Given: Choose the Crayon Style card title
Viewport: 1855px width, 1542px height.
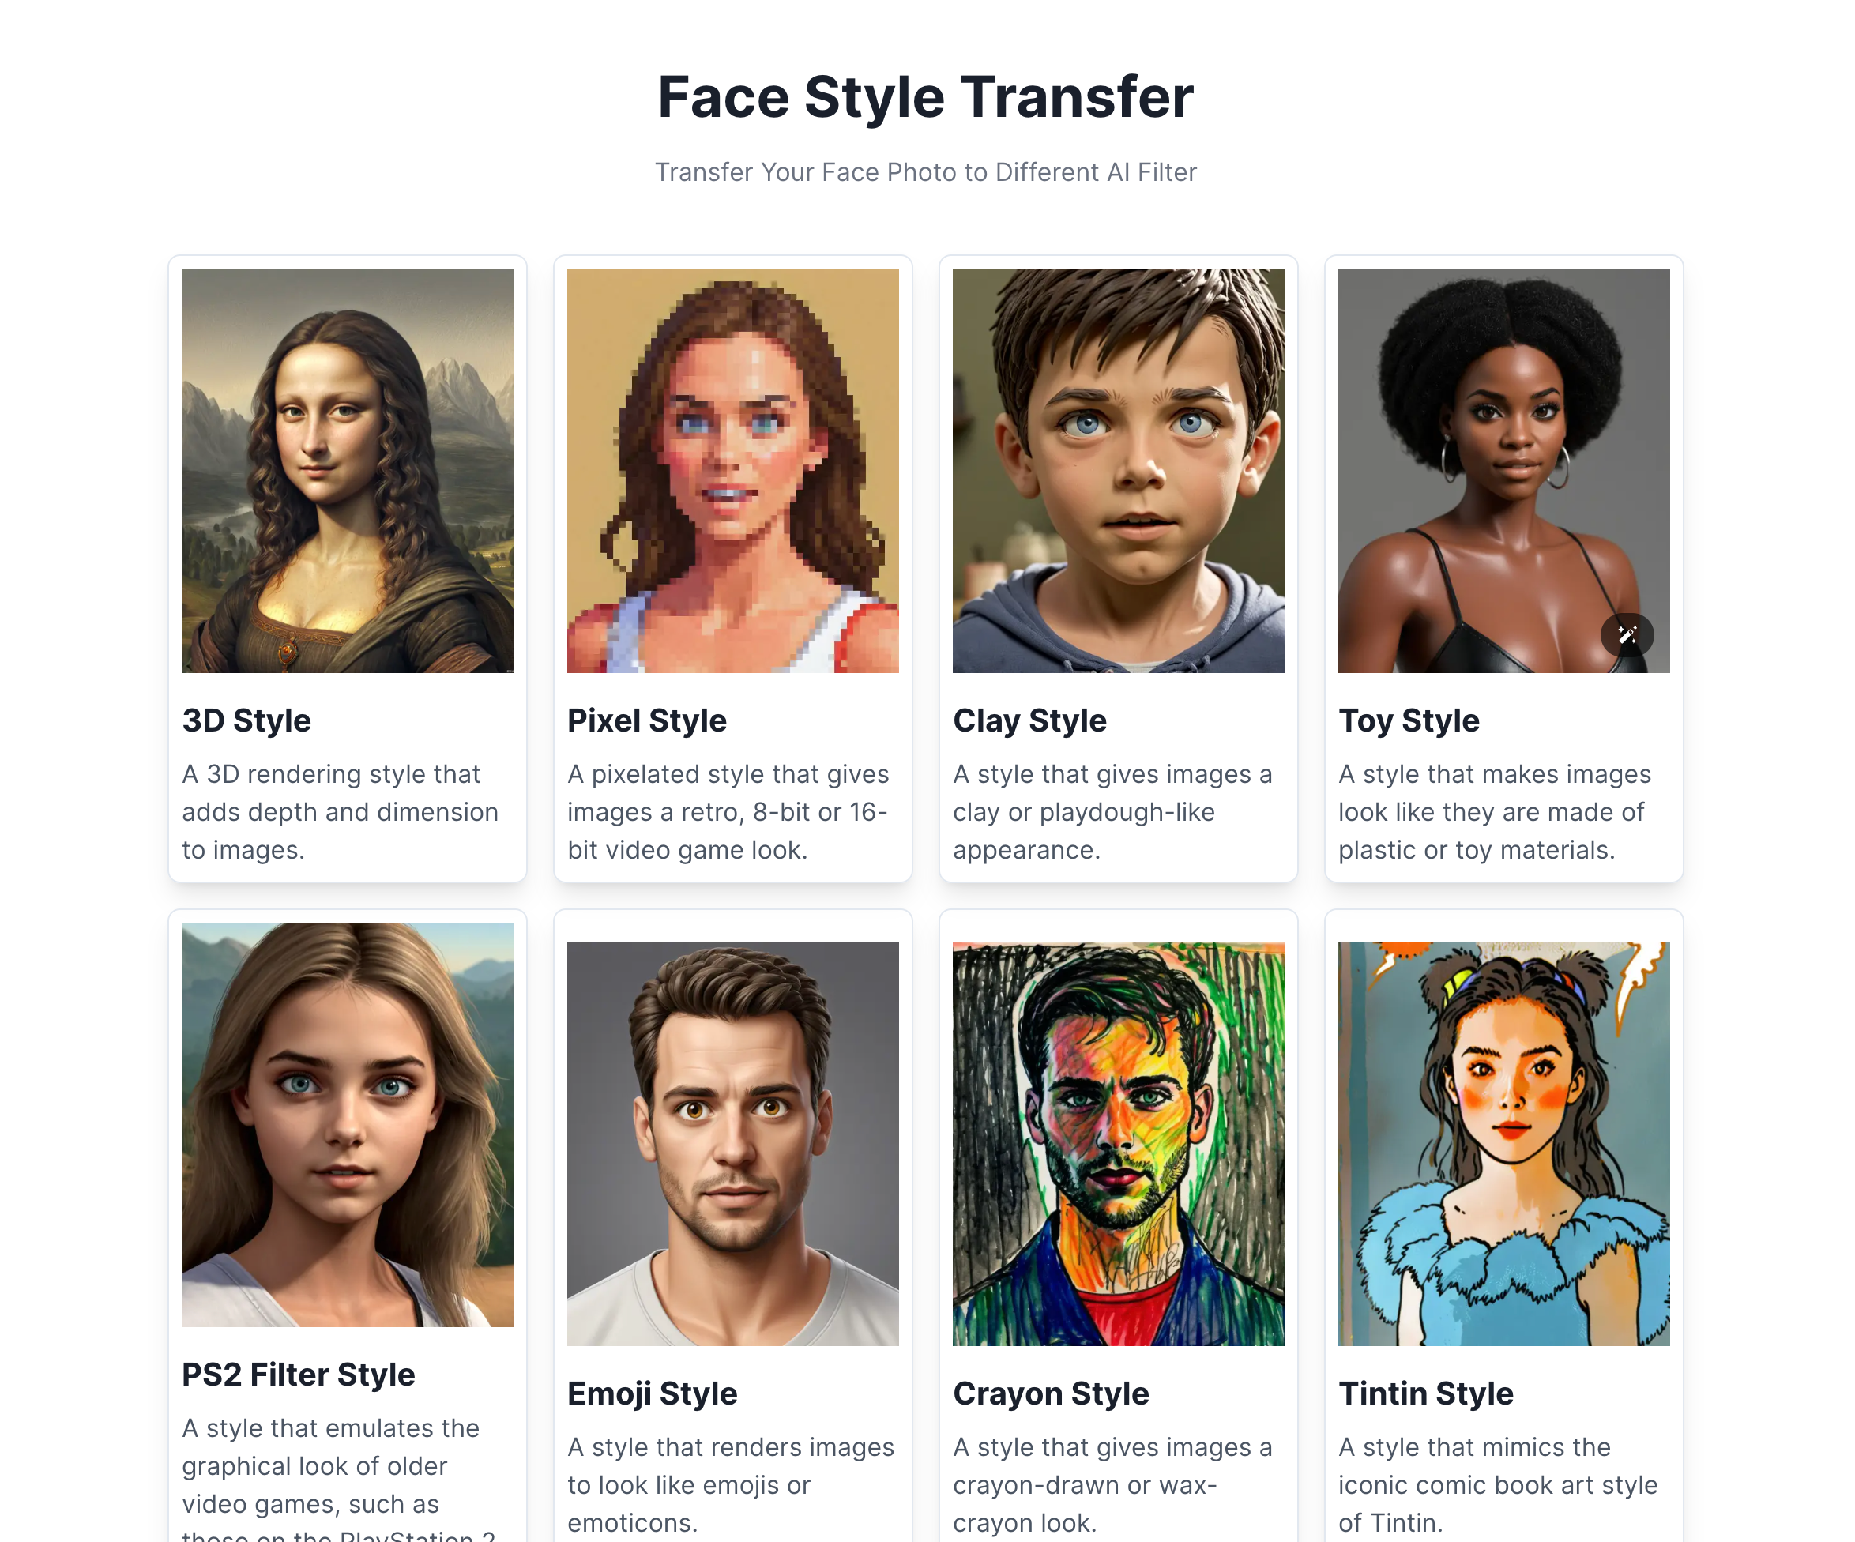Looking at the screenshot, I should (1052, 1393).
